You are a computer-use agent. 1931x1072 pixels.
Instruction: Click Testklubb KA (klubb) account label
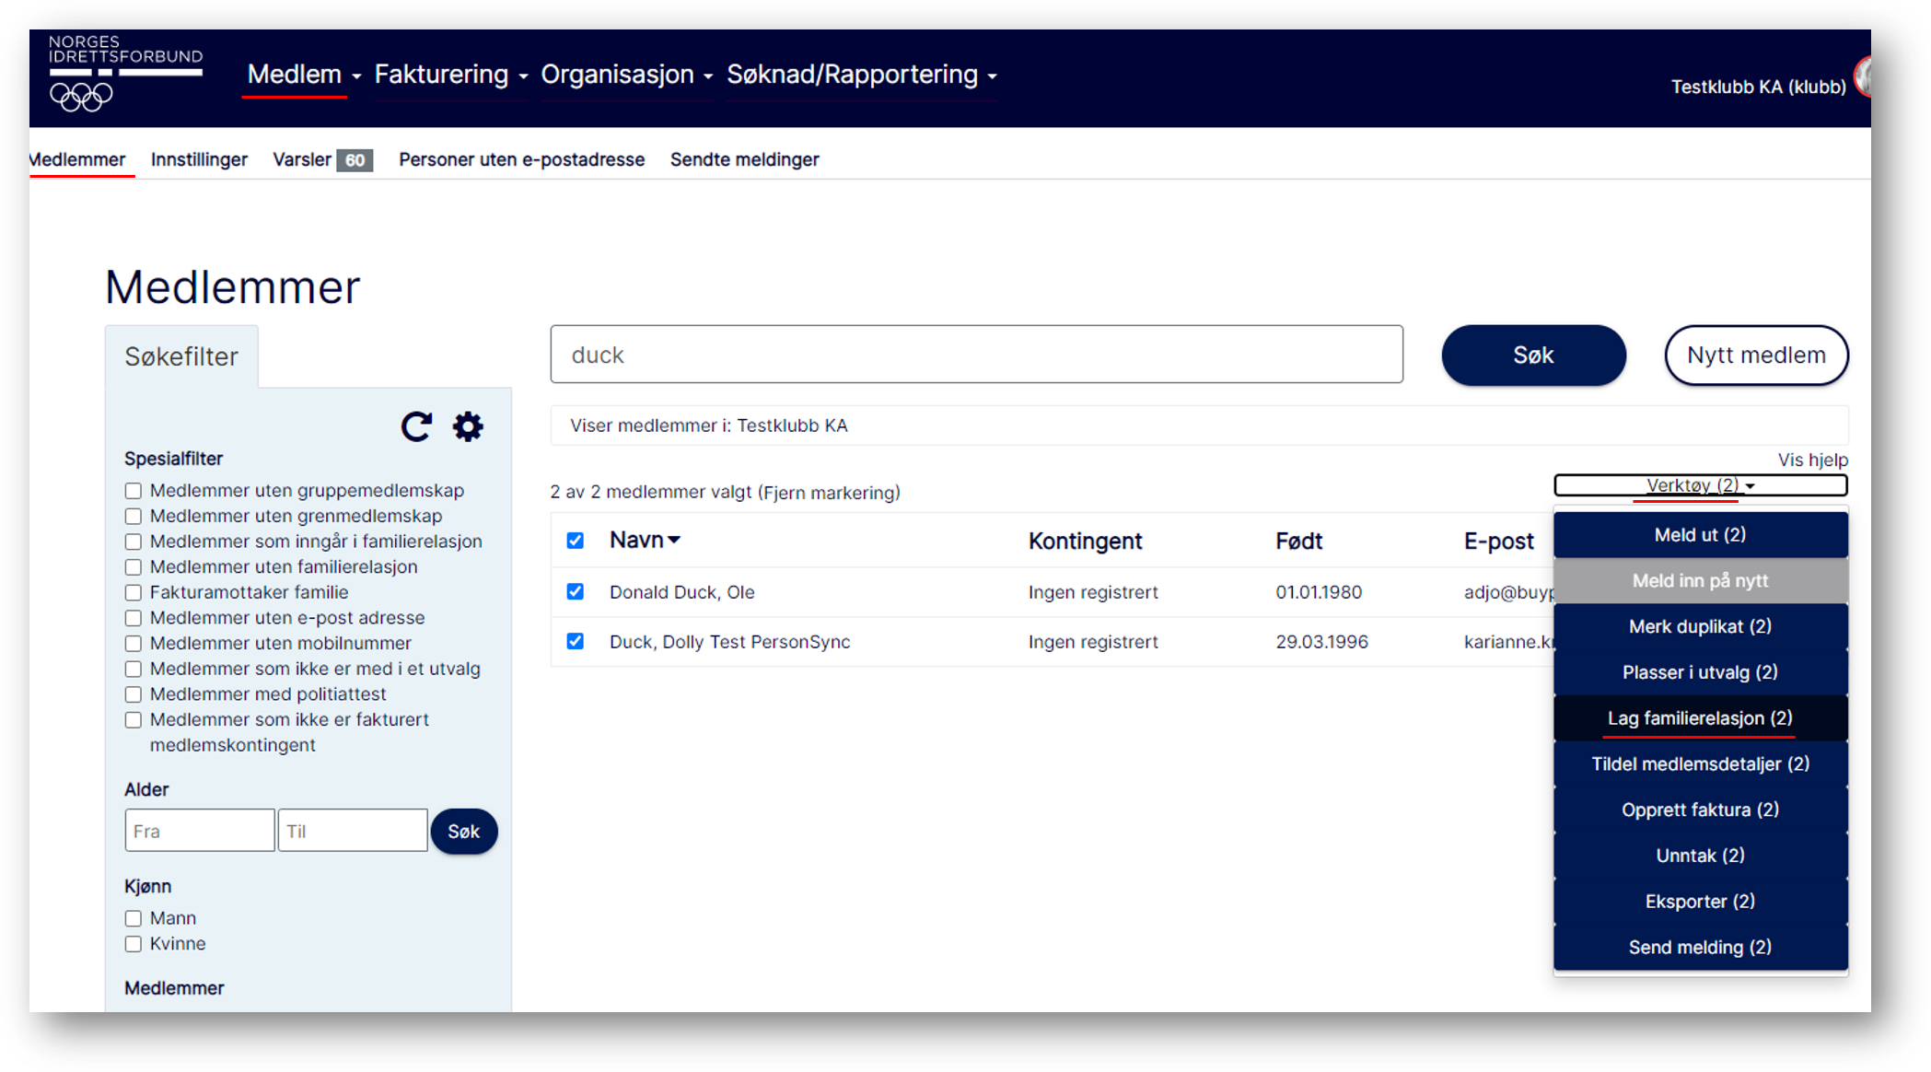(x=1758, y=87)
